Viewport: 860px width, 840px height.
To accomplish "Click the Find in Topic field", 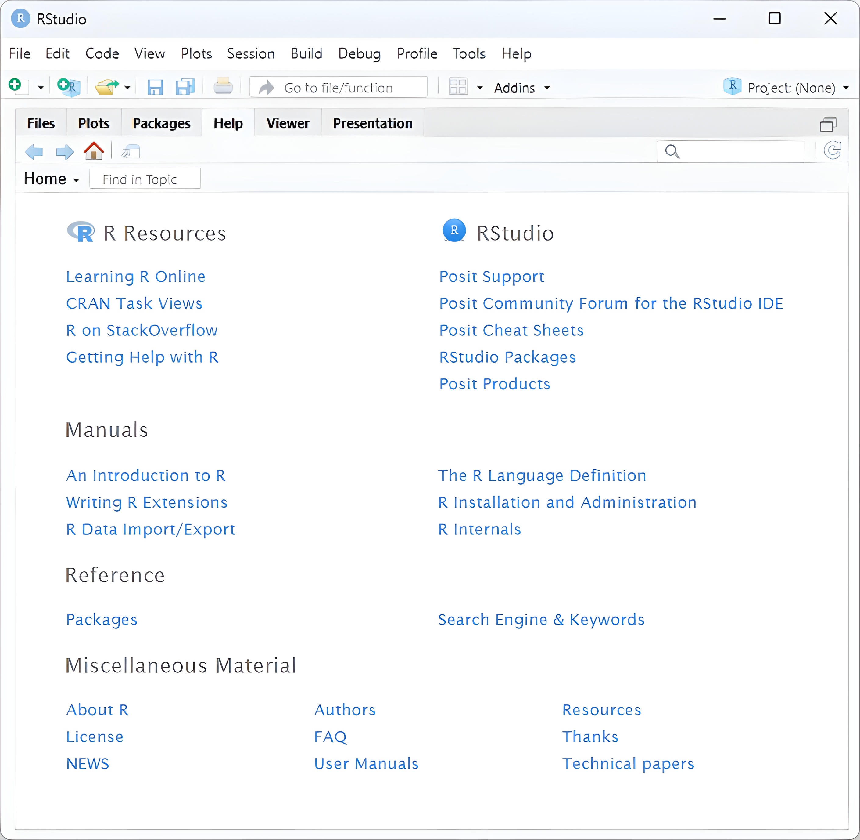I will tap(145, 179).
